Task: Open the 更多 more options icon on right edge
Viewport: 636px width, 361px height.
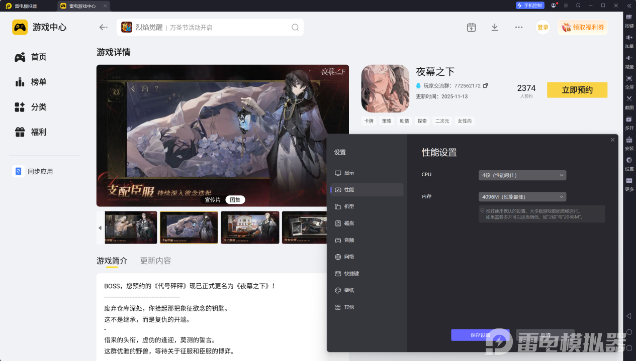Action: [x=629, y=181]
